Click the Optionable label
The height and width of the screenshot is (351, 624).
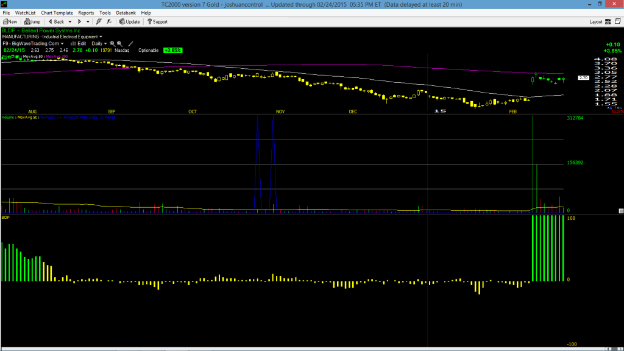149,51
